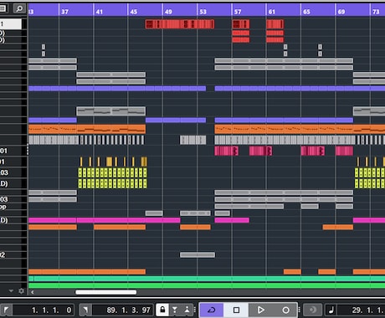The height and width of the screenshot is (318, 385).
Task: Expand dropdown arrow beside the gear icon
Action: pos(11,291)
